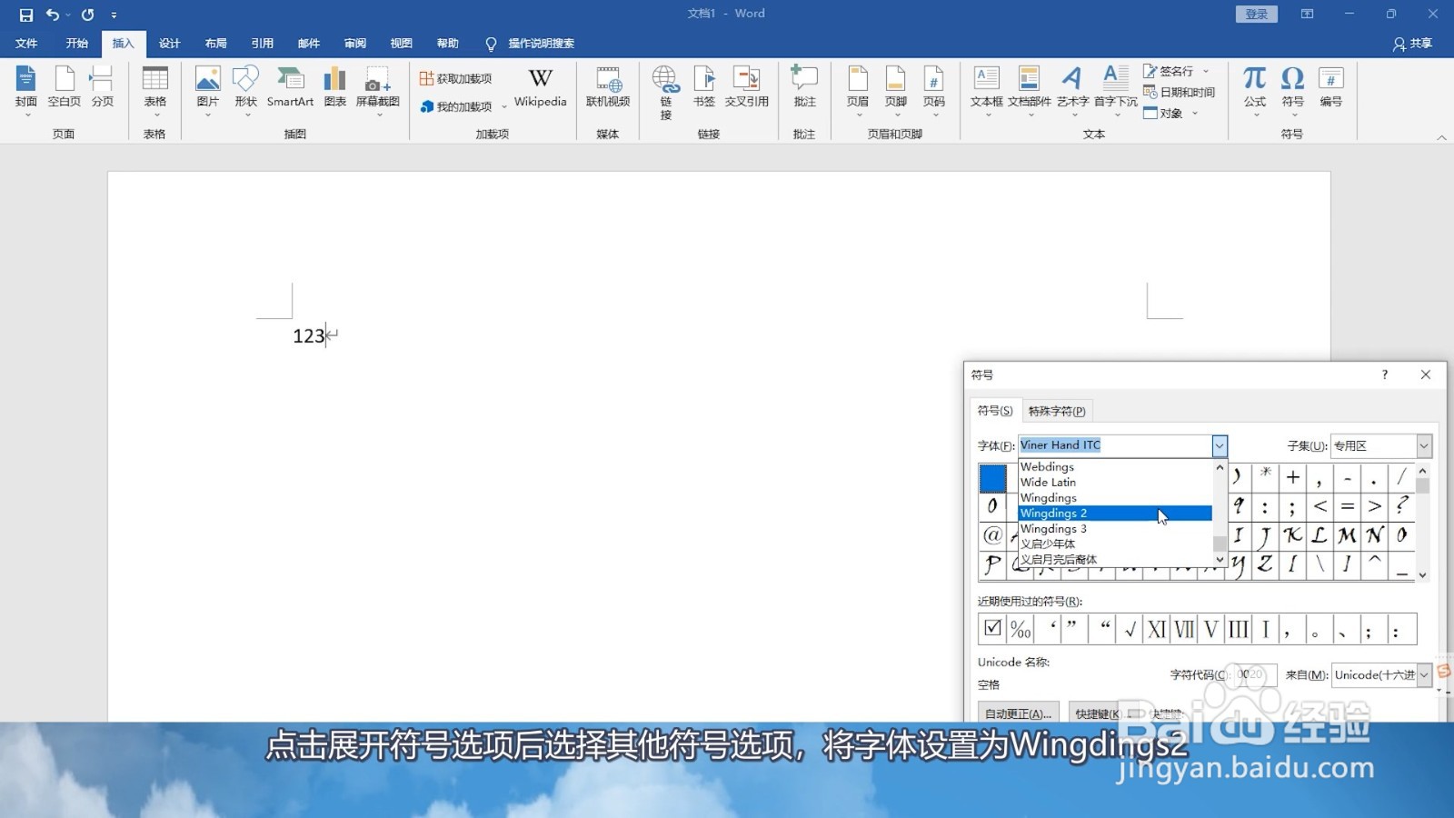Click the Link (链接) icon
Viewport: 1454px width, 818px height.
[666, 93]
